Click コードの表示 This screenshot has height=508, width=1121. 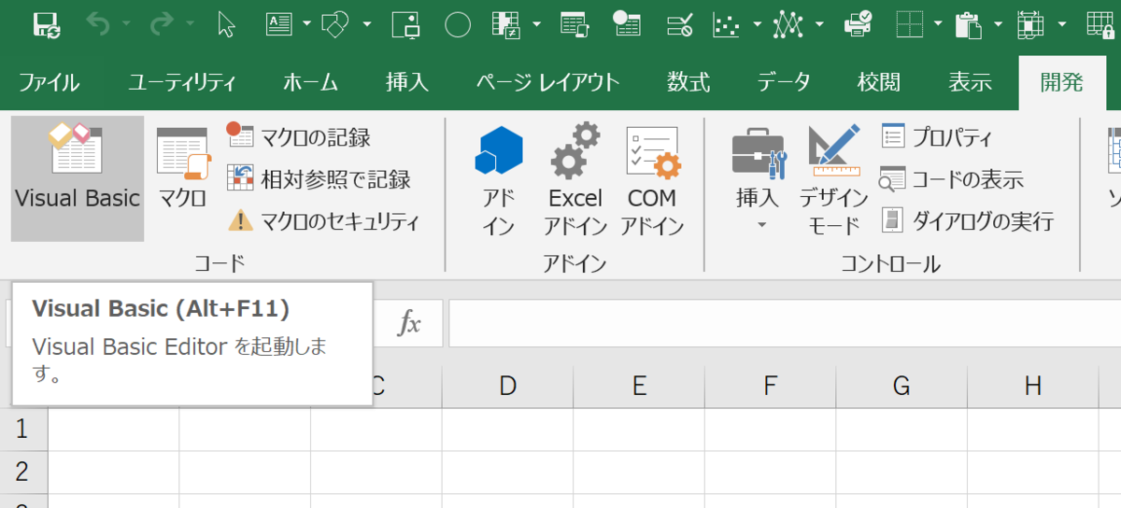[953, 178]
